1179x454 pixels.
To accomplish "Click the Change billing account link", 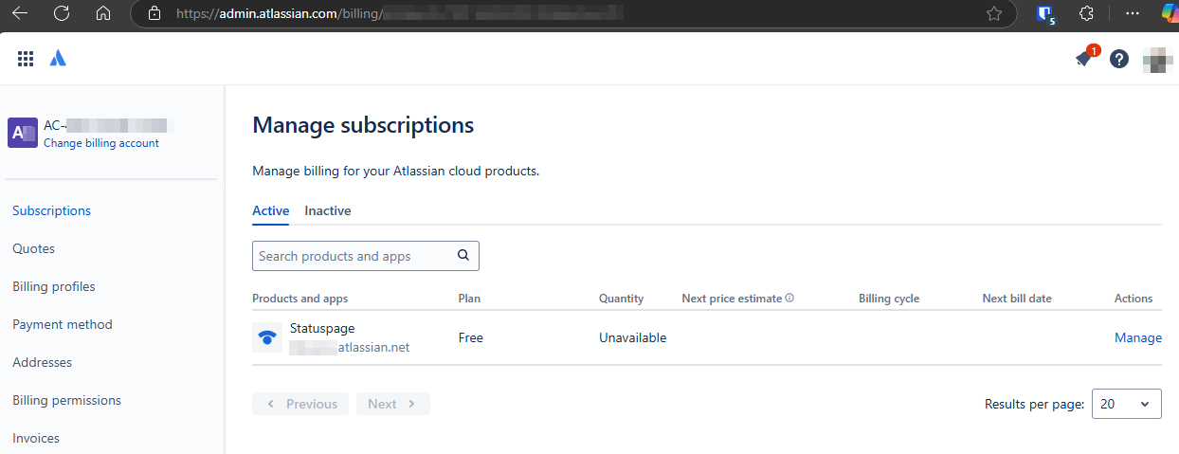I will [101, 143].
